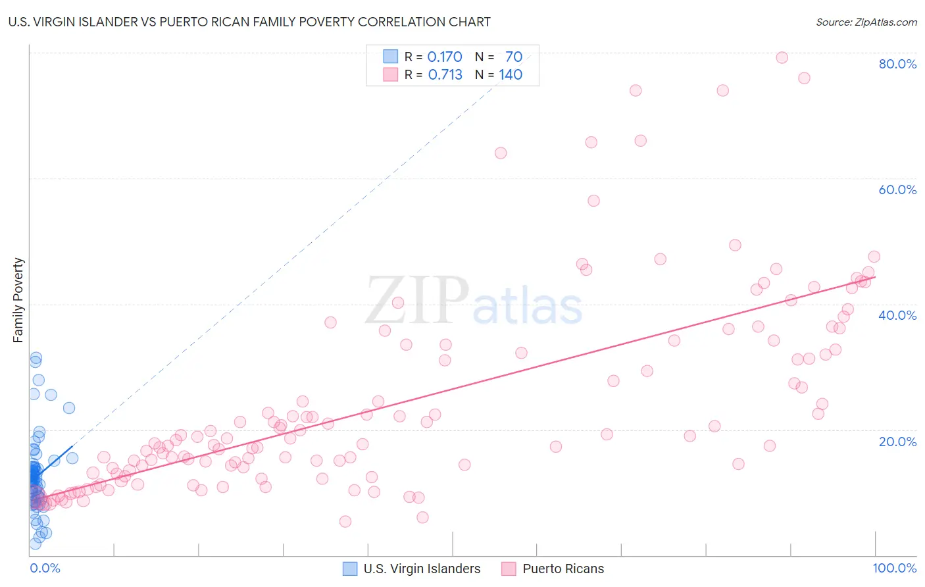Screen dimensions: 925x587
Task: Click the N value 140 in the stats box
Action: (511, 74)
